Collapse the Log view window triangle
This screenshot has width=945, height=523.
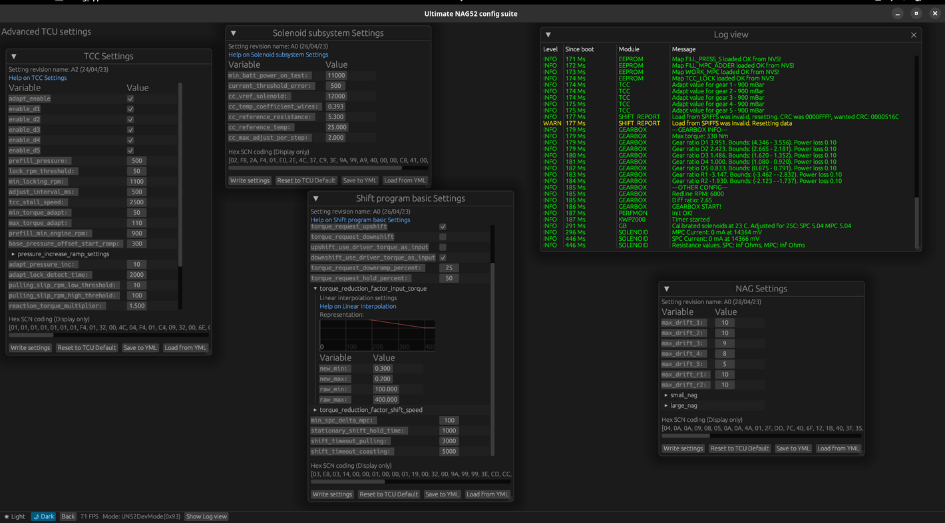click(548, 35)
